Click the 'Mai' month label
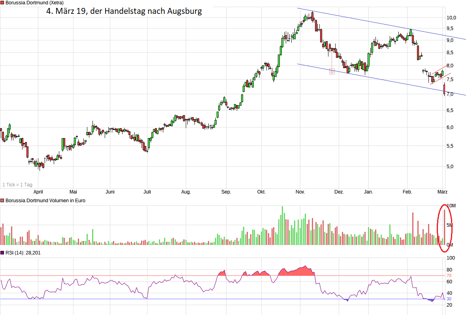Screen dimensions: 466x315 point(73,192)
